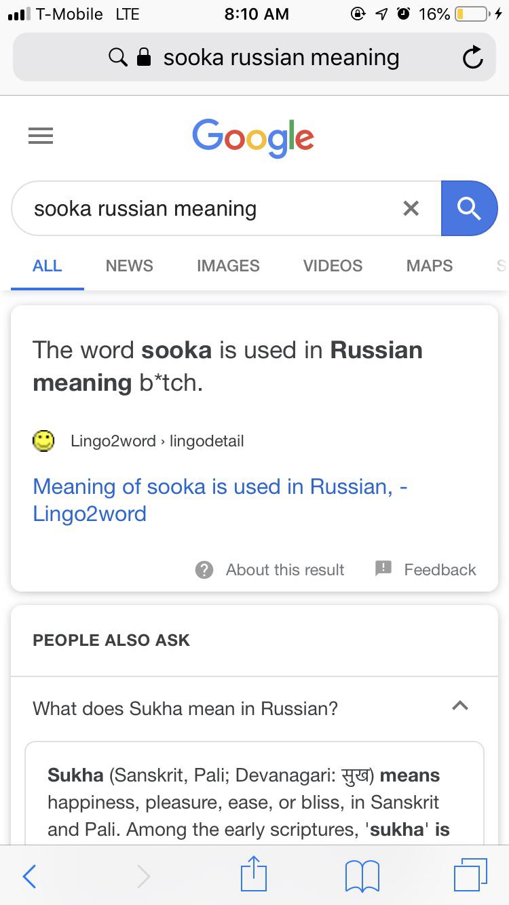Viewport: 509px width, 905px height.
Task: Tap the Lingo2word smiley favicon
Action: click(x=43, y=440)
